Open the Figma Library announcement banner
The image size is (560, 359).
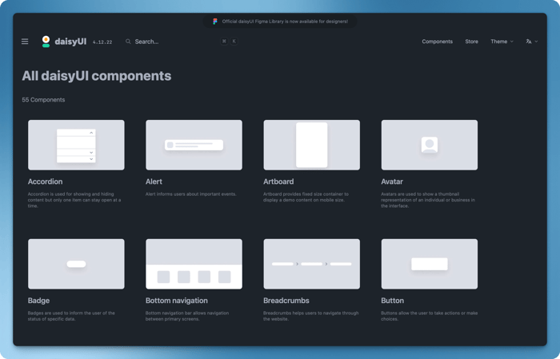(280, 22)
